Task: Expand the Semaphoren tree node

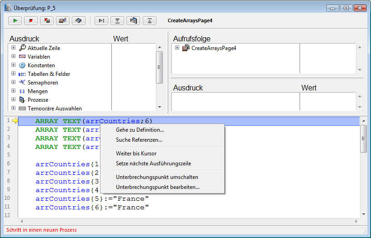Action: tap(13, 83)
